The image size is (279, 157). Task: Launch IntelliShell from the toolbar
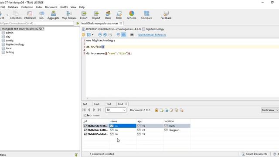[x=30, y=15]
